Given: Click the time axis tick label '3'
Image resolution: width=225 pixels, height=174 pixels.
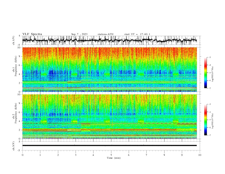Looking at the screenshot, I should (x=76, y=155).
